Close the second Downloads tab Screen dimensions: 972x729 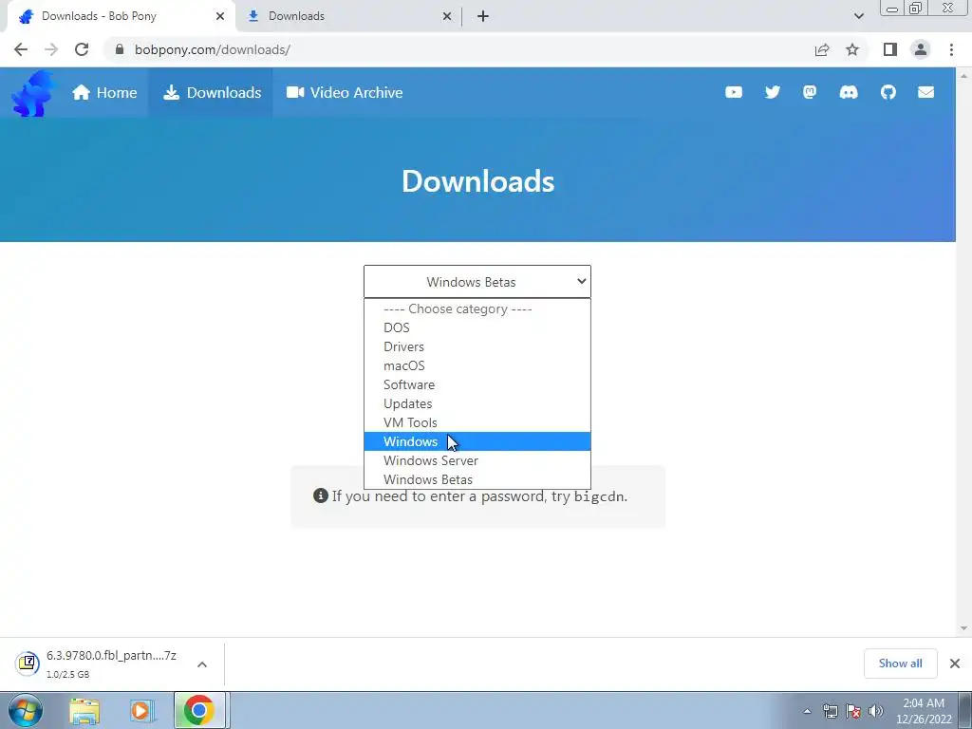point(447,16)
